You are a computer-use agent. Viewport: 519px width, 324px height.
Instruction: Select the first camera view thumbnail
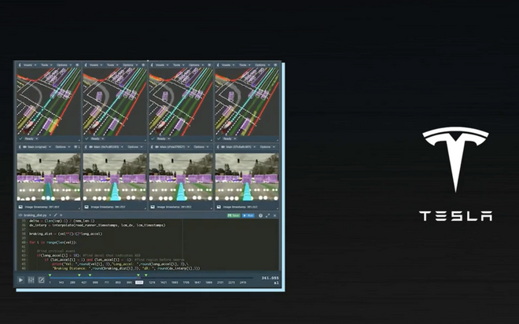pos(49,177)
